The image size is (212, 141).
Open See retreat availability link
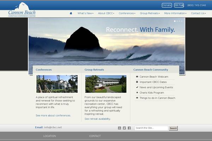click(x=98, y=119)
